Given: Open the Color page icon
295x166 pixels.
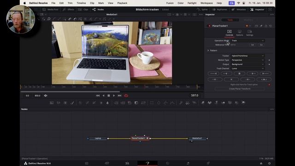Looking at the screenshot, I should (x=168, y=163).
